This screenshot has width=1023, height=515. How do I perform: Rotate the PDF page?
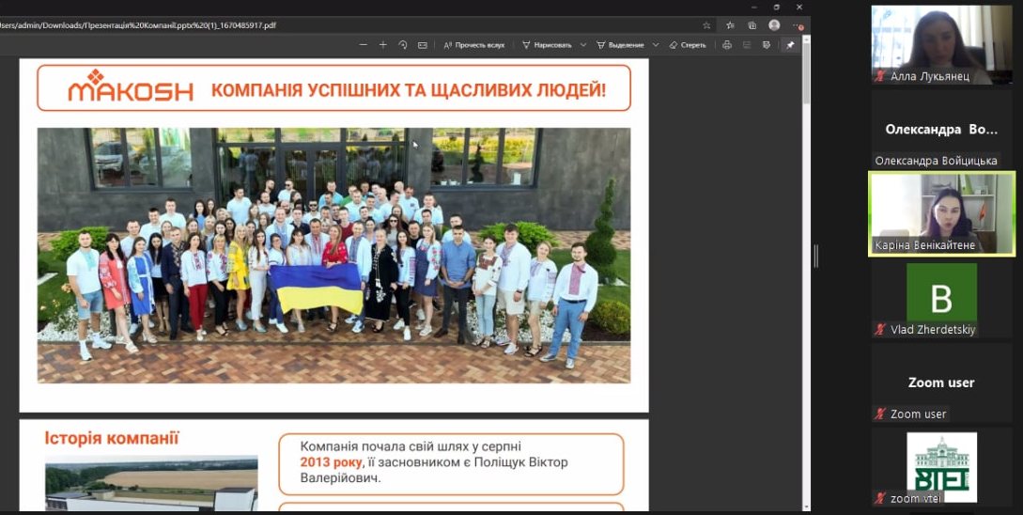coord(403,45)
